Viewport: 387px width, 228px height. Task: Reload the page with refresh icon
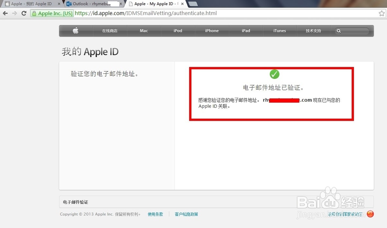24,13
